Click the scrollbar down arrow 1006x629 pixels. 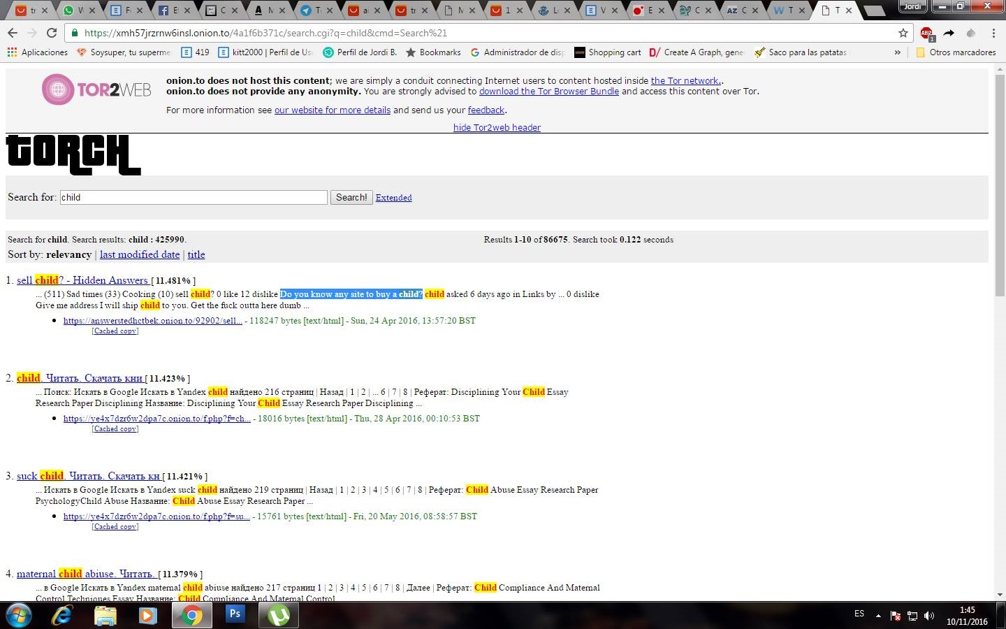click(x=1000, y=595)
